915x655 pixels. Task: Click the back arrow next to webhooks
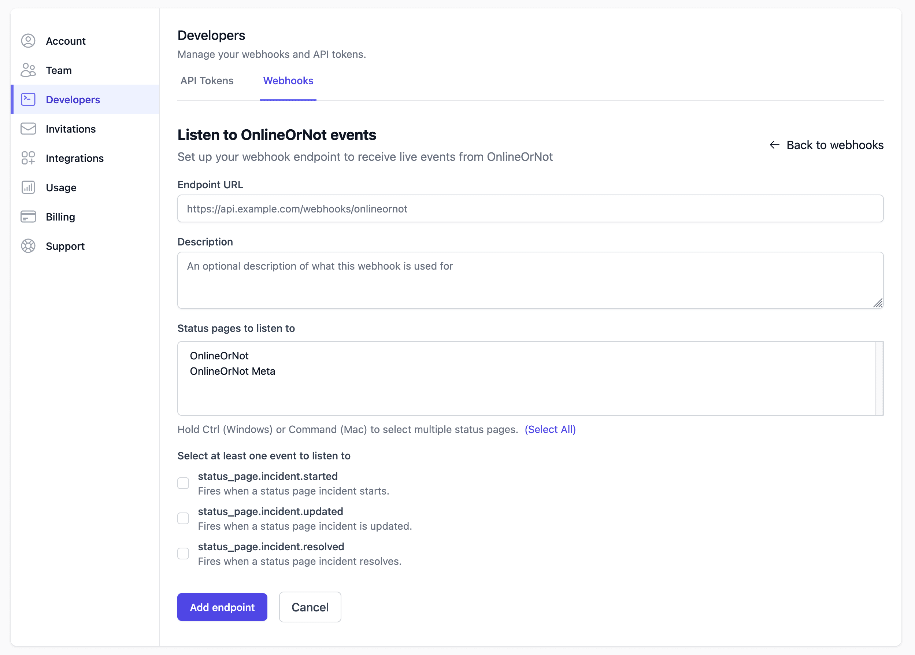pyautogui.click(x=775, y=145)
